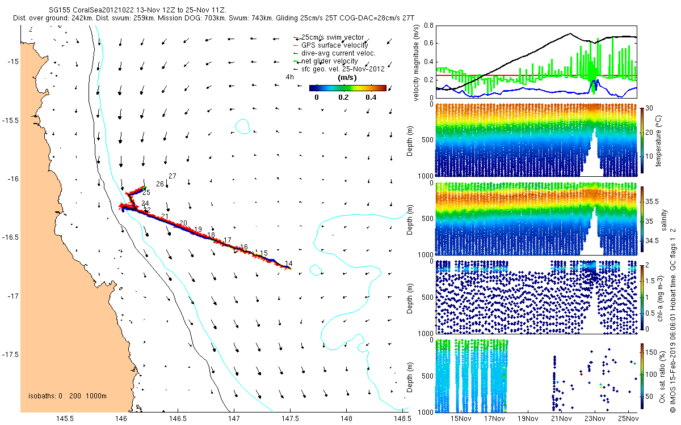Screen dimensions: 681x425
Task: Click the '0.6' tick on the velocity magnitude axis
Action: click(x=428, y=44)
